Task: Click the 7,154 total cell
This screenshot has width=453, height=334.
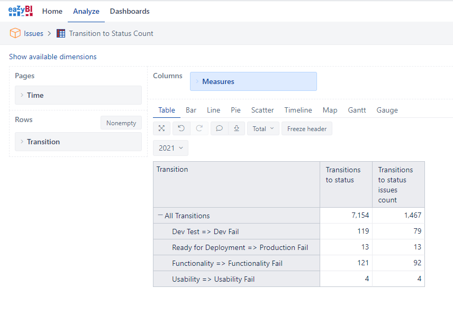Action: coord(346,216)
